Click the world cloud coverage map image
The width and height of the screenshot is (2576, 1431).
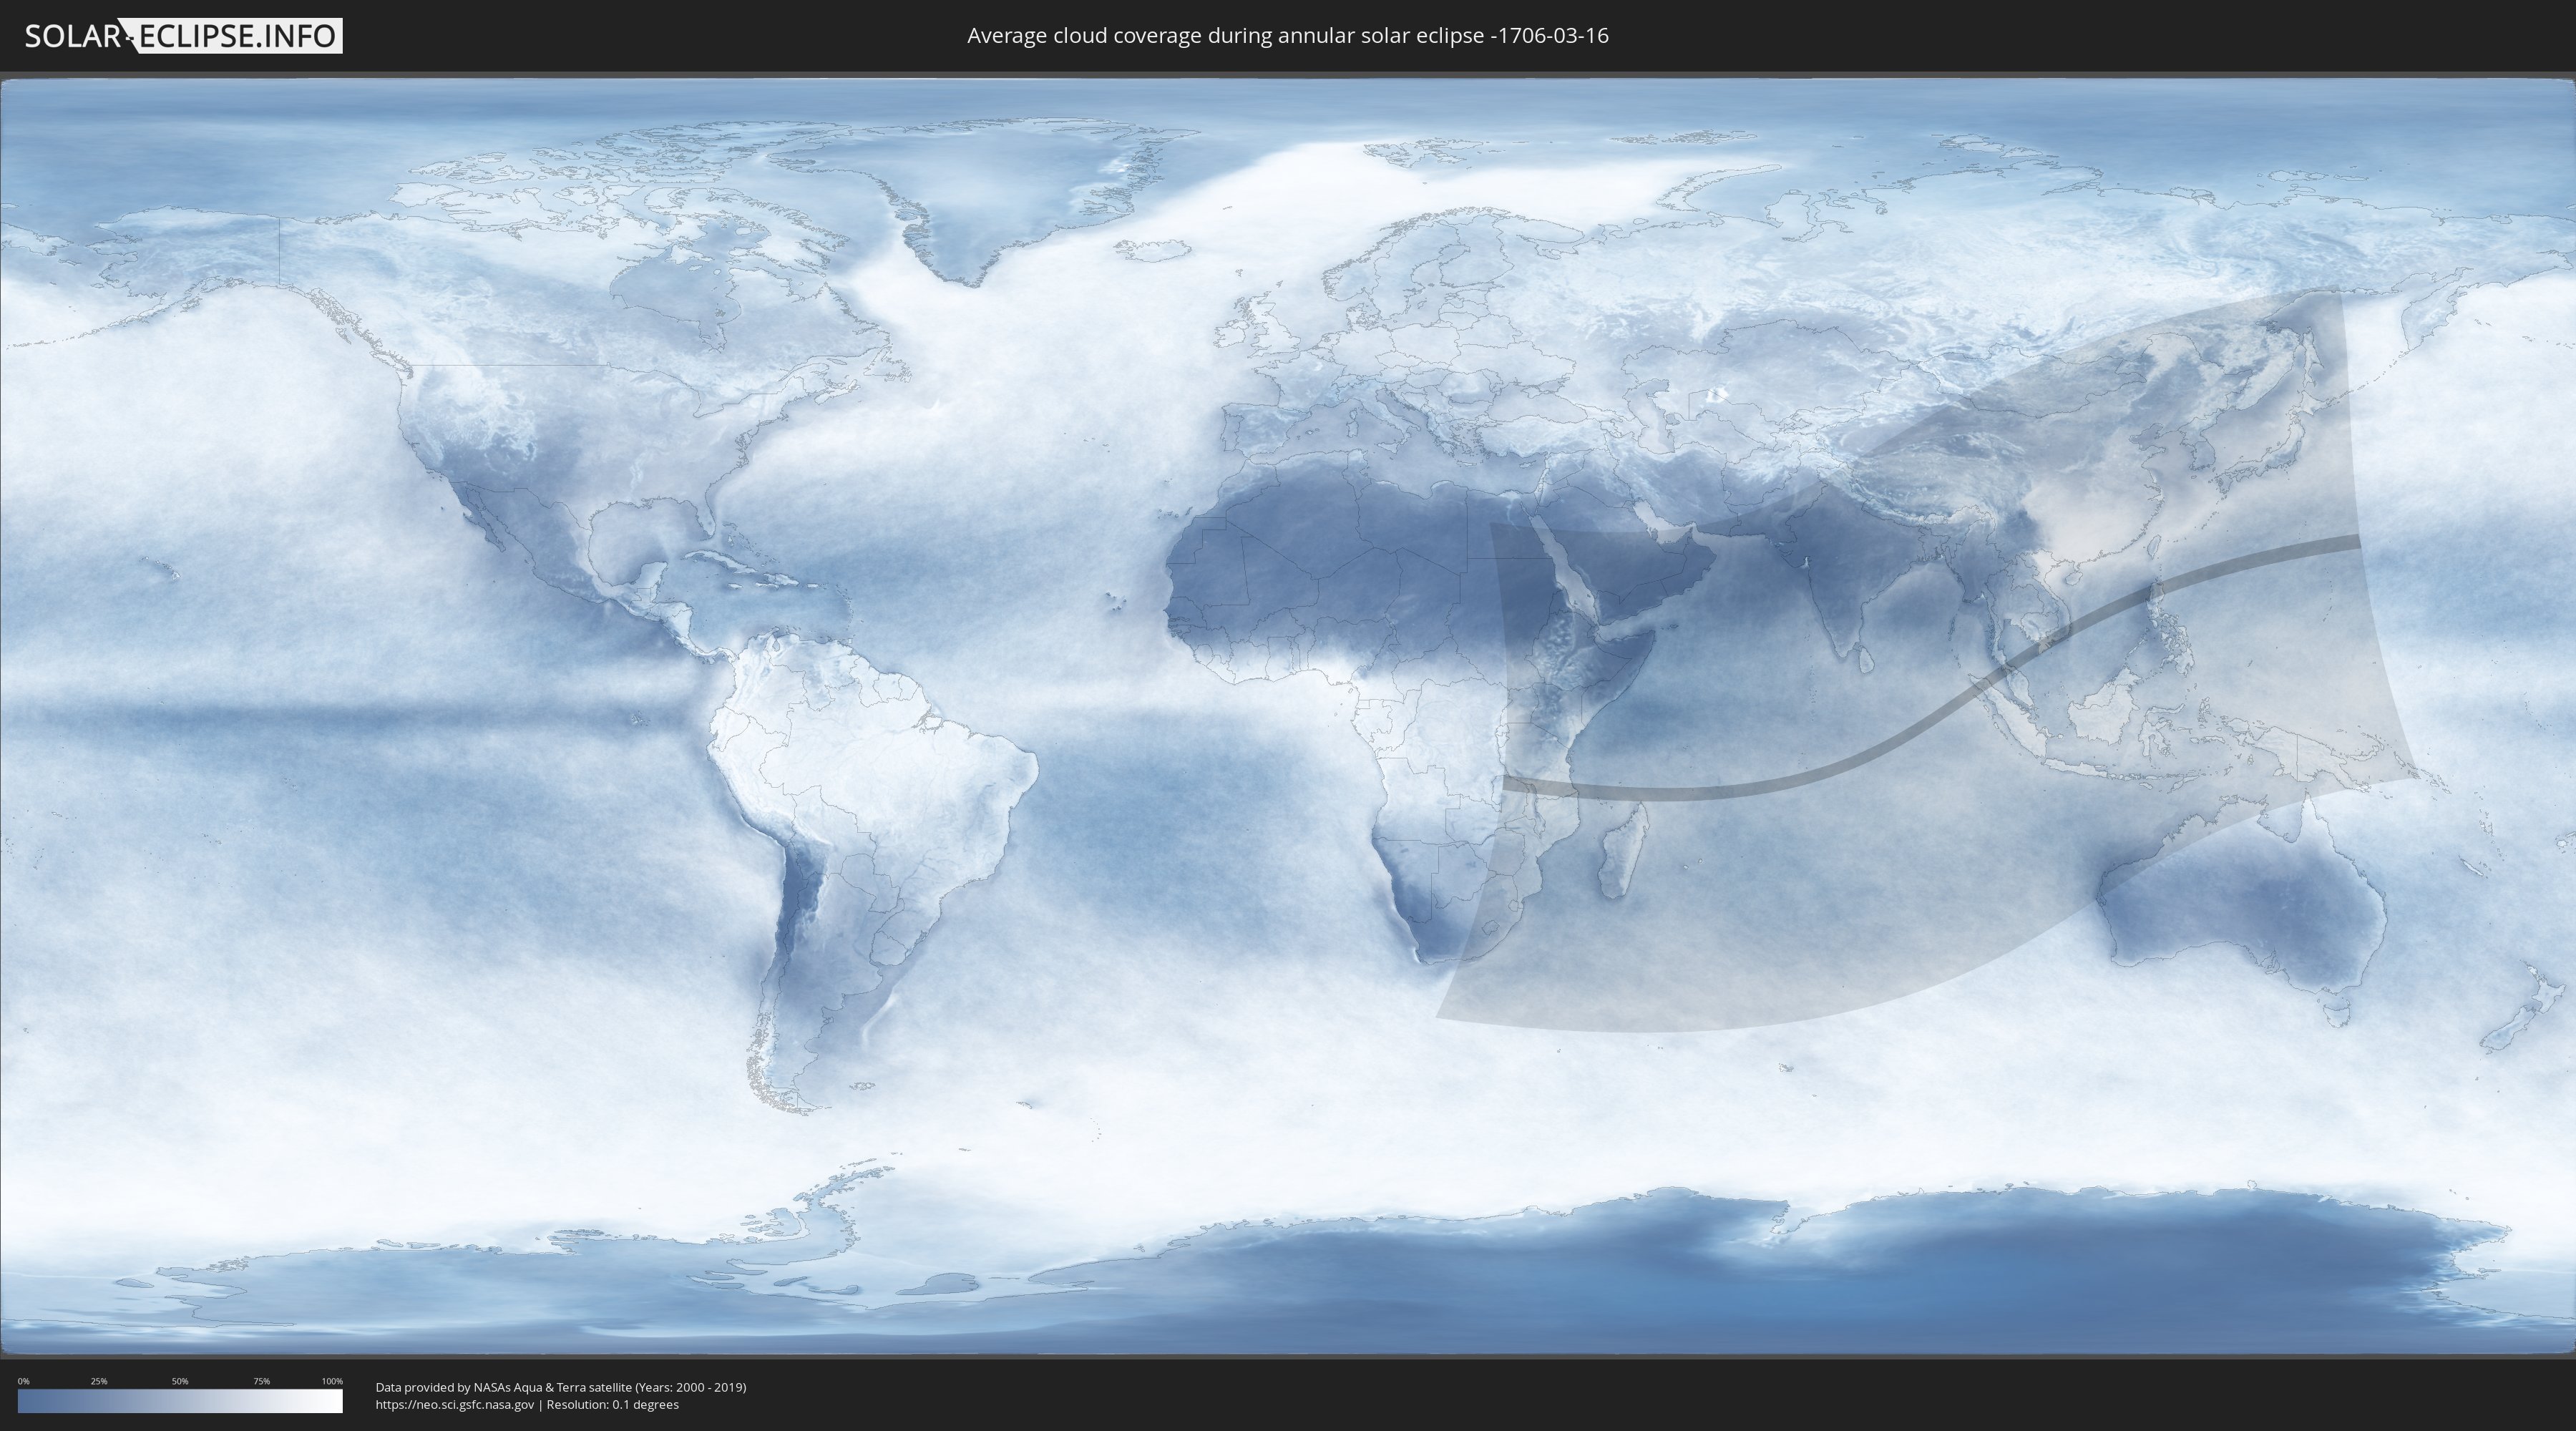(x=1288, y=716)
